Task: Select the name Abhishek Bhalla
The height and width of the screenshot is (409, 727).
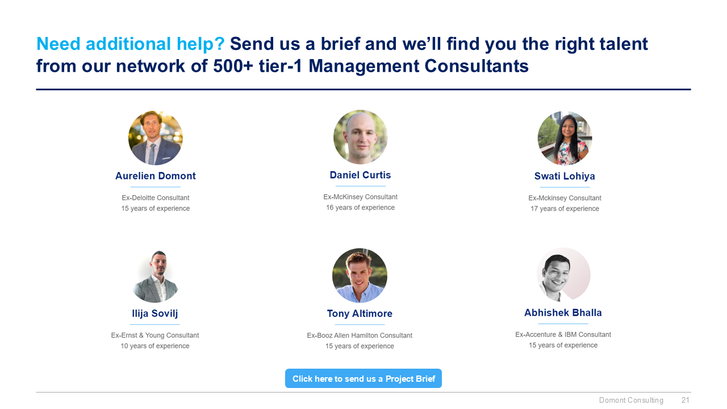Action: (x=563, y=312)
